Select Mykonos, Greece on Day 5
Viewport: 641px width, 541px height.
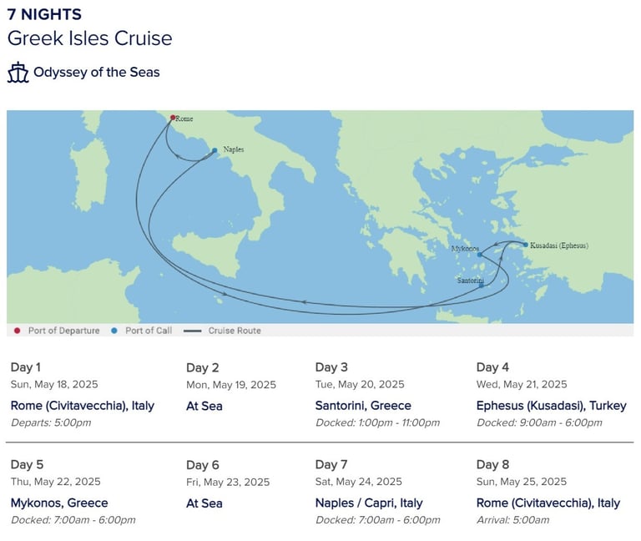[x=59, y=503]
